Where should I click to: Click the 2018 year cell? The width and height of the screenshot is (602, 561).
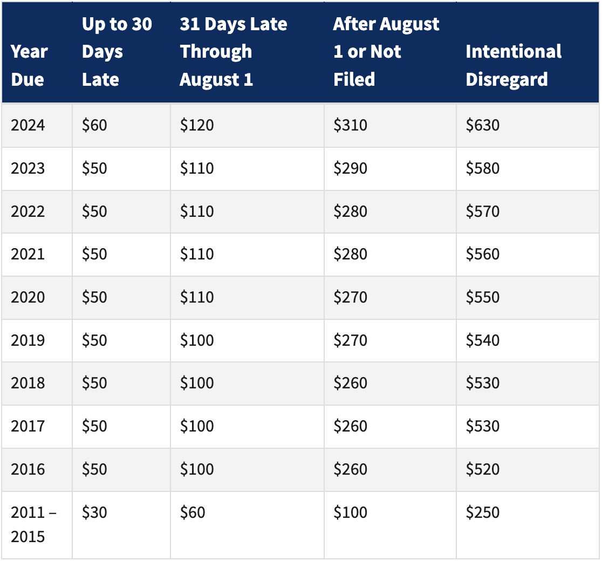coord(28,383)
